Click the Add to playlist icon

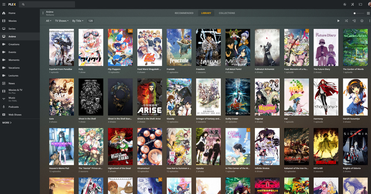tap(354, 21)
